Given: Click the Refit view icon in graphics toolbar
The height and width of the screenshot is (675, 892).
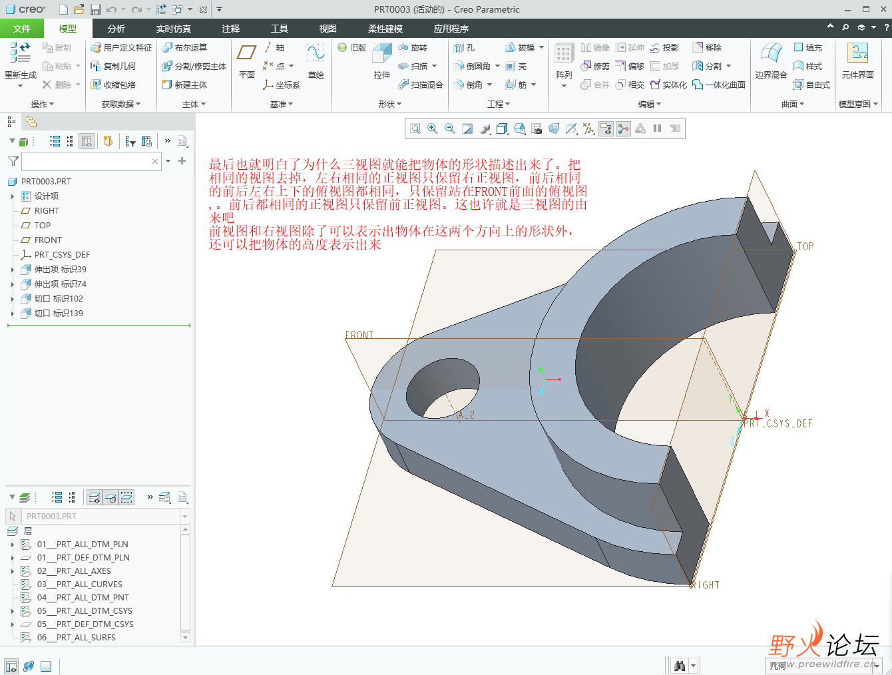Looking at the screenshot, I should [x=415, y=128].
